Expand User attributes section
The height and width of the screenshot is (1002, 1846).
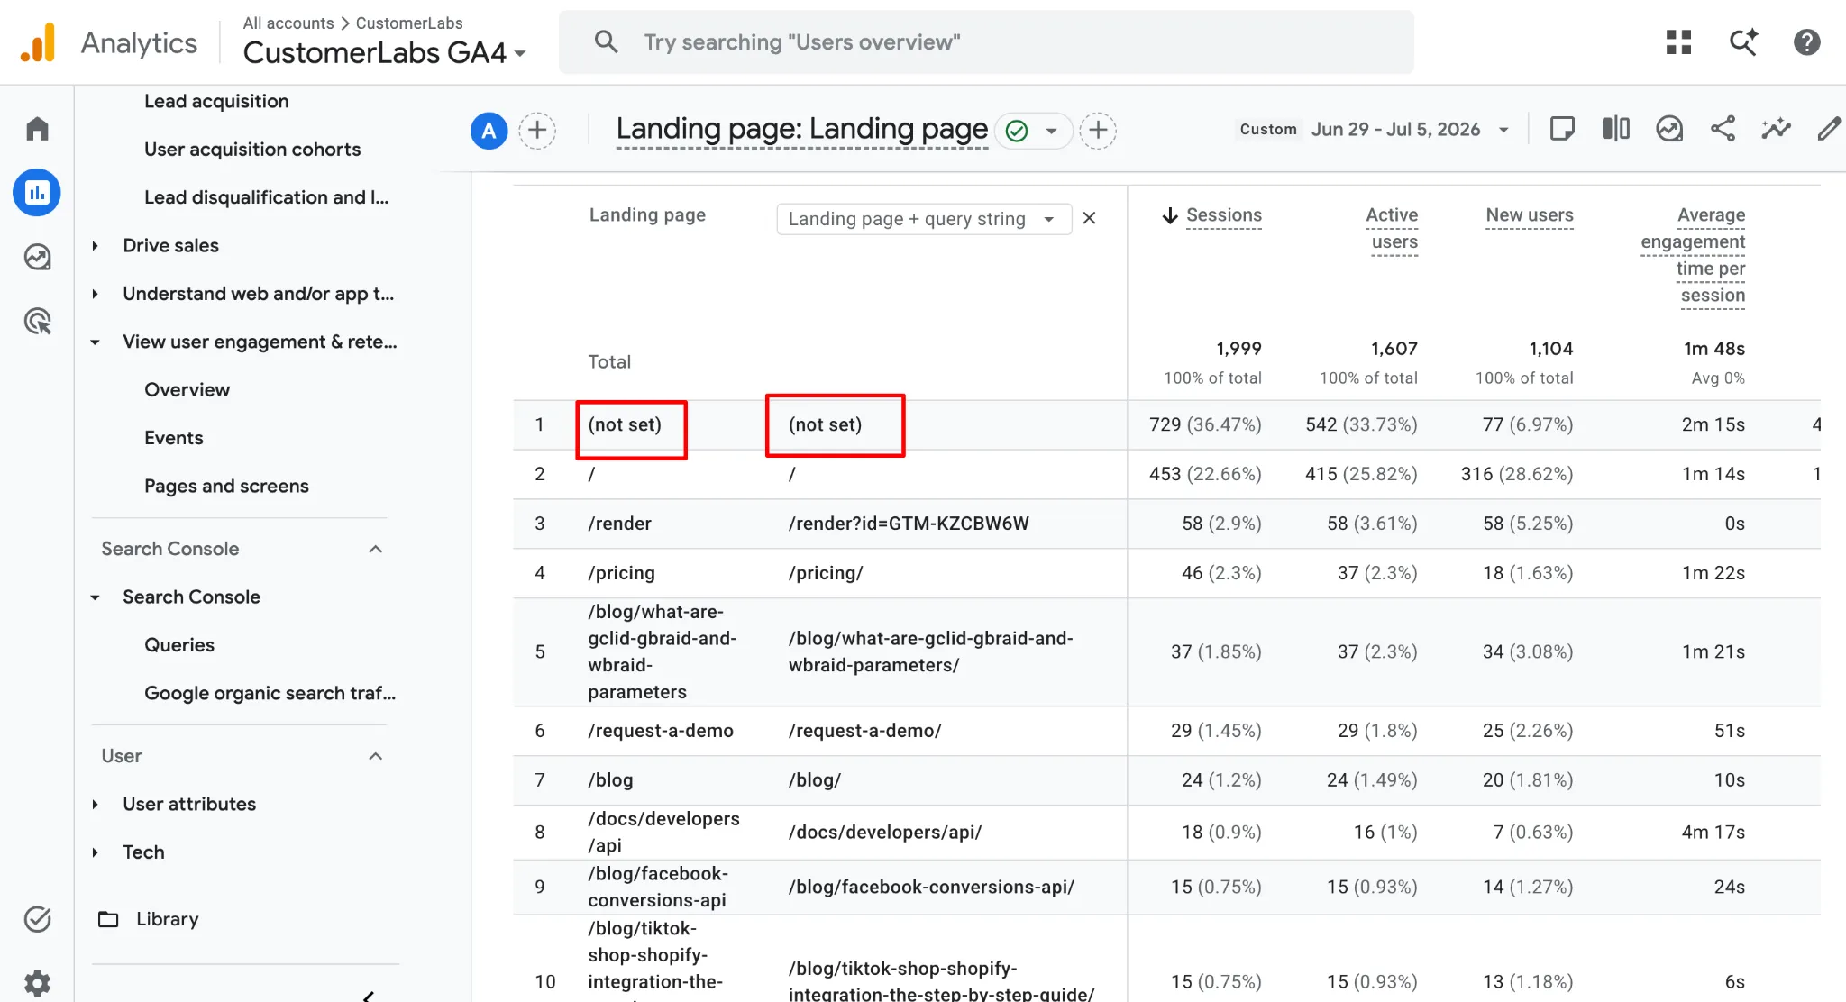click(95, 804)
